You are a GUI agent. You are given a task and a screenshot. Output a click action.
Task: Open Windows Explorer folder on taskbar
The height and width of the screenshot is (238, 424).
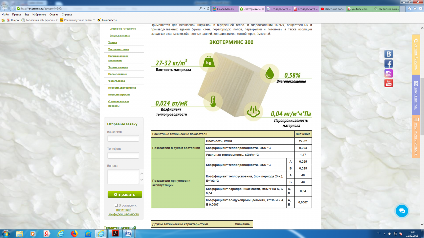[19, 234]
